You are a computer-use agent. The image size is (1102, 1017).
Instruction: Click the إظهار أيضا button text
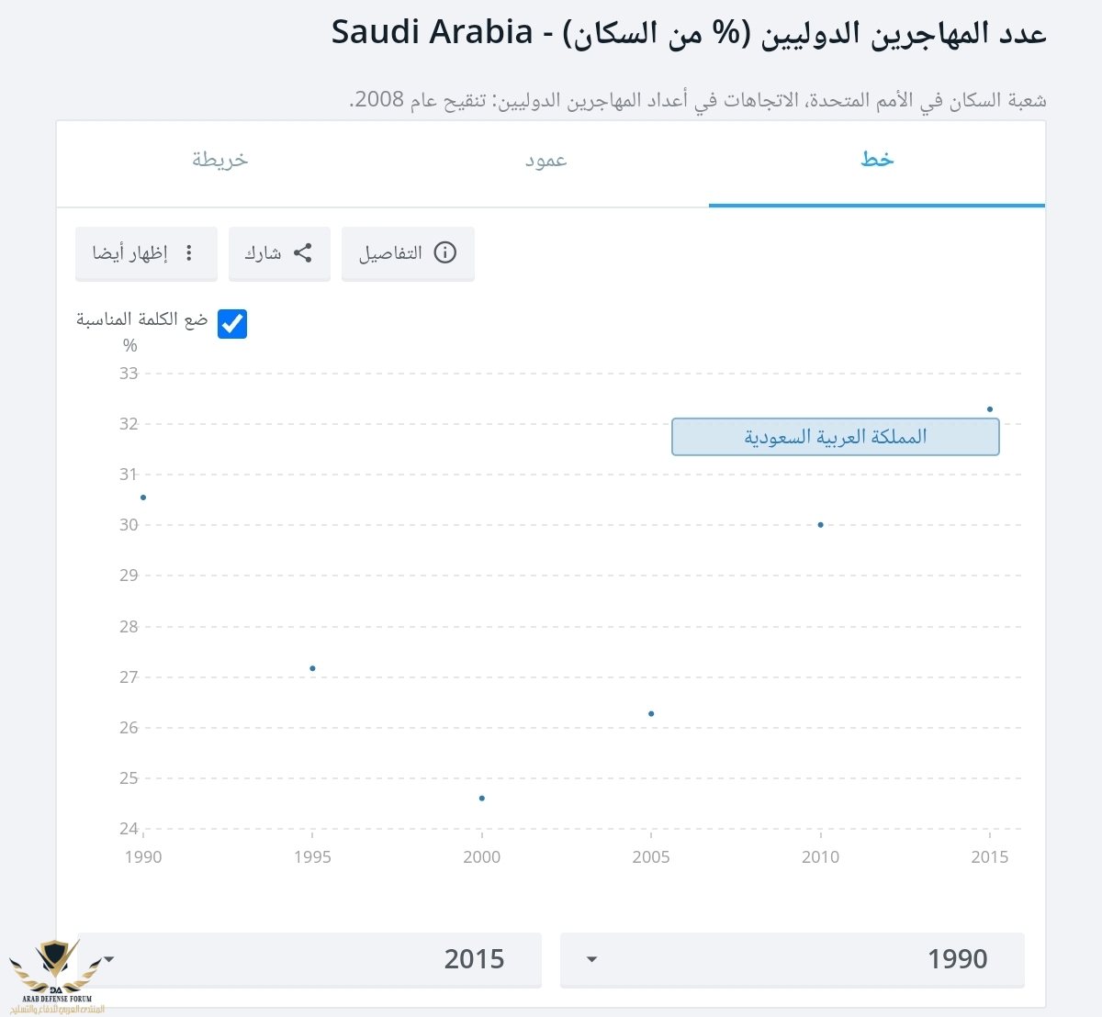130,252
